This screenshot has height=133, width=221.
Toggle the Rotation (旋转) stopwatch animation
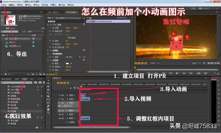pyautogui.click(x=53, y=41)
